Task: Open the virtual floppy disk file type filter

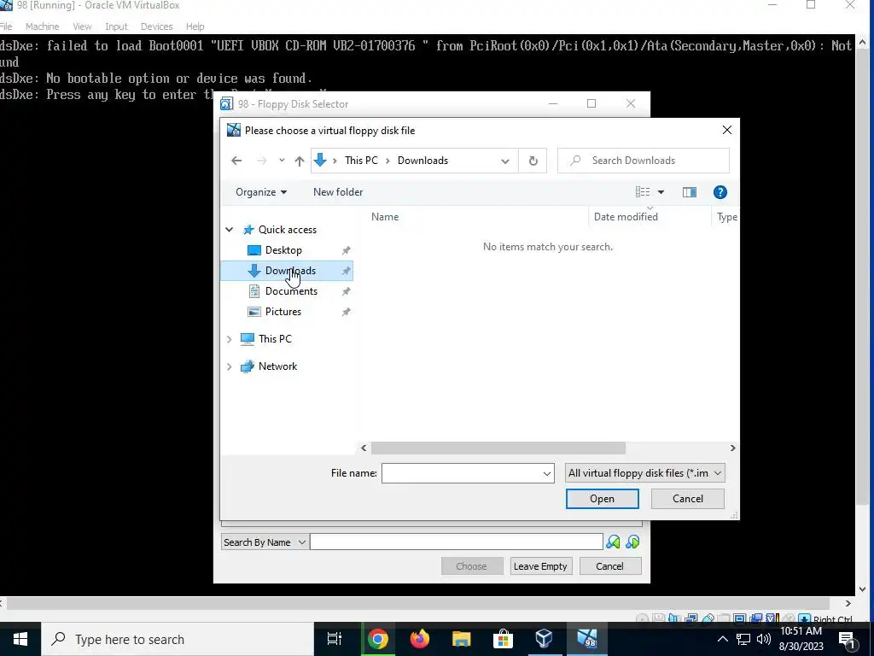Action: tap(645, 473)
